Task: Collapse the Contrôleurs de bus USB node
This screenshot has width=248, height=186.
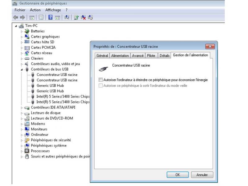Action: (x=22, y=69)
